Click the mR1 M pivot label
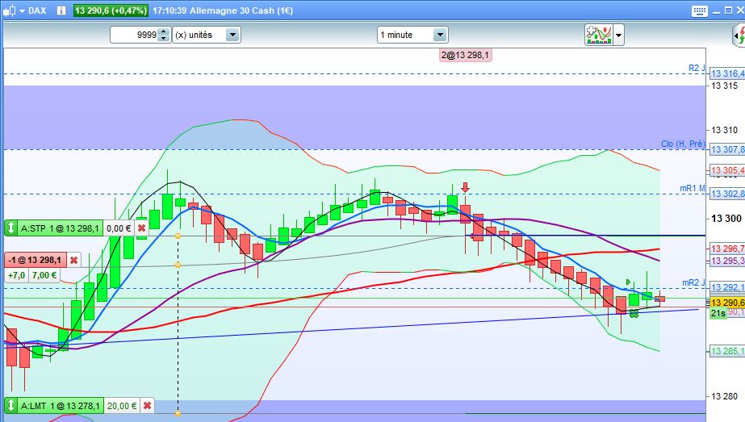This screenshot has width=745, height=422. [x=693, y=189]
